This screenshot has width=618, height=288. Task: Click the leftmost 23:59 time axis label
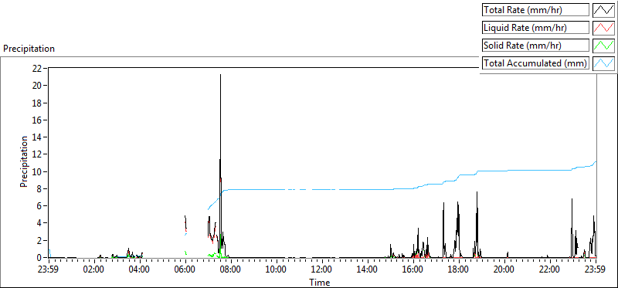tap(49, 270)
